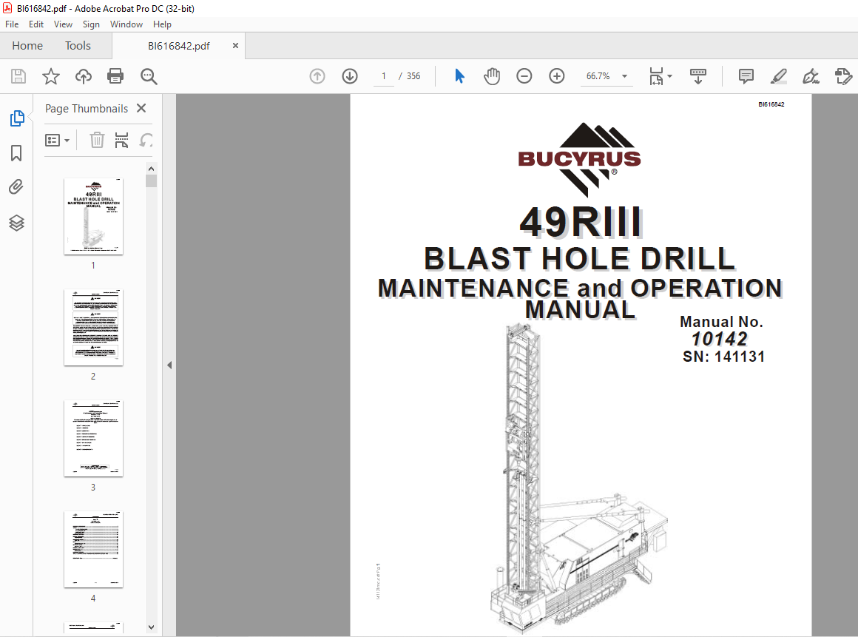Open the Edit menu
The height and width of the screenshot is (637, 858).
point(36,24)
